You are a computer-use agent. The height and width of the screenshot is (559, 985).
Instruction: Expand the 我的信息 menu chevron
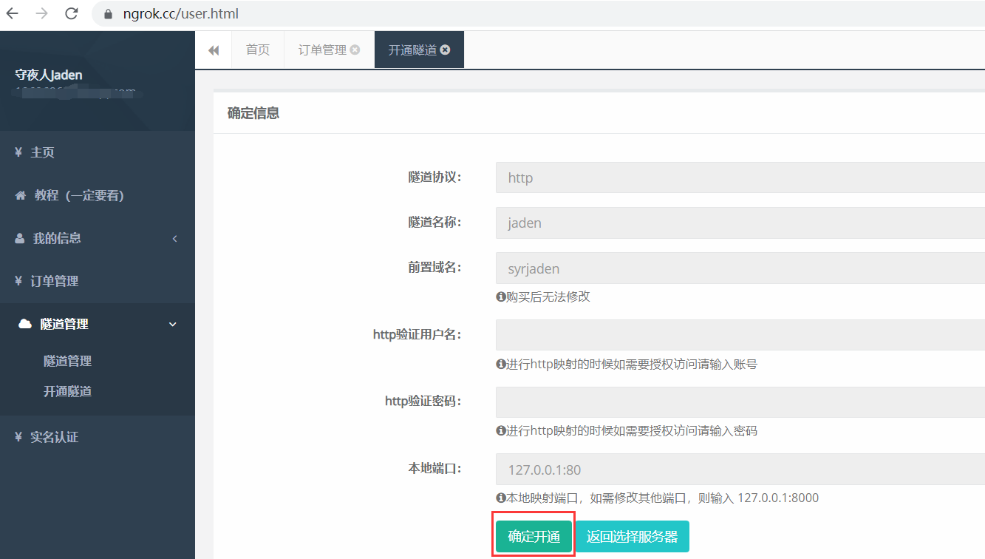click(174, 238)
